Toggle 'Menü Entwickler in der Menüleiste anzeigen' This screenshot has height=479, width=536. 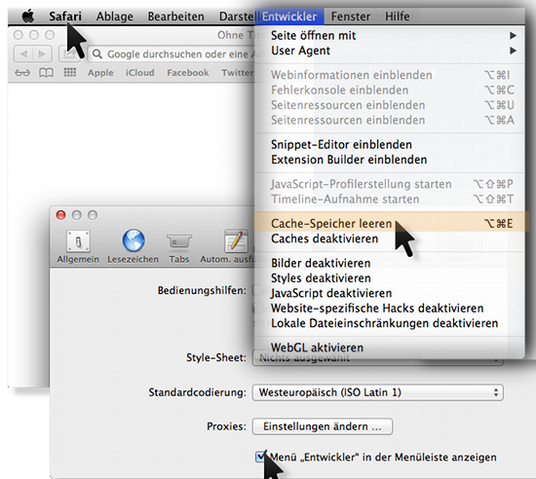260,457
